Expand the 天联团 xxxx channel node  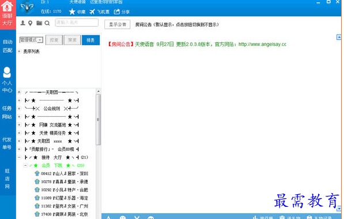(x=20, y=141)
